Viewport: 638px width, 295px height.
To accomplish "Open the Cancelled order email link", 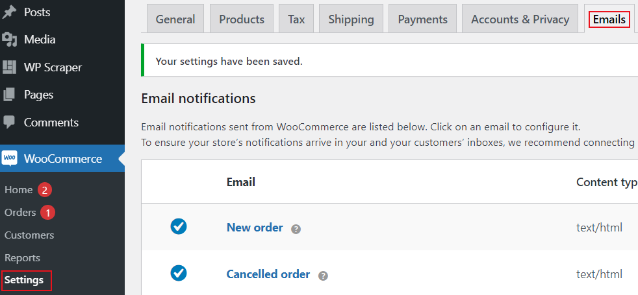I will tap(268, 274).
